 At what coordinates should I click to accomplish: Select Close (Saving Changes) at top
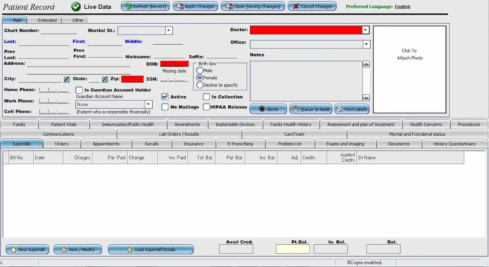click(252, 6)
